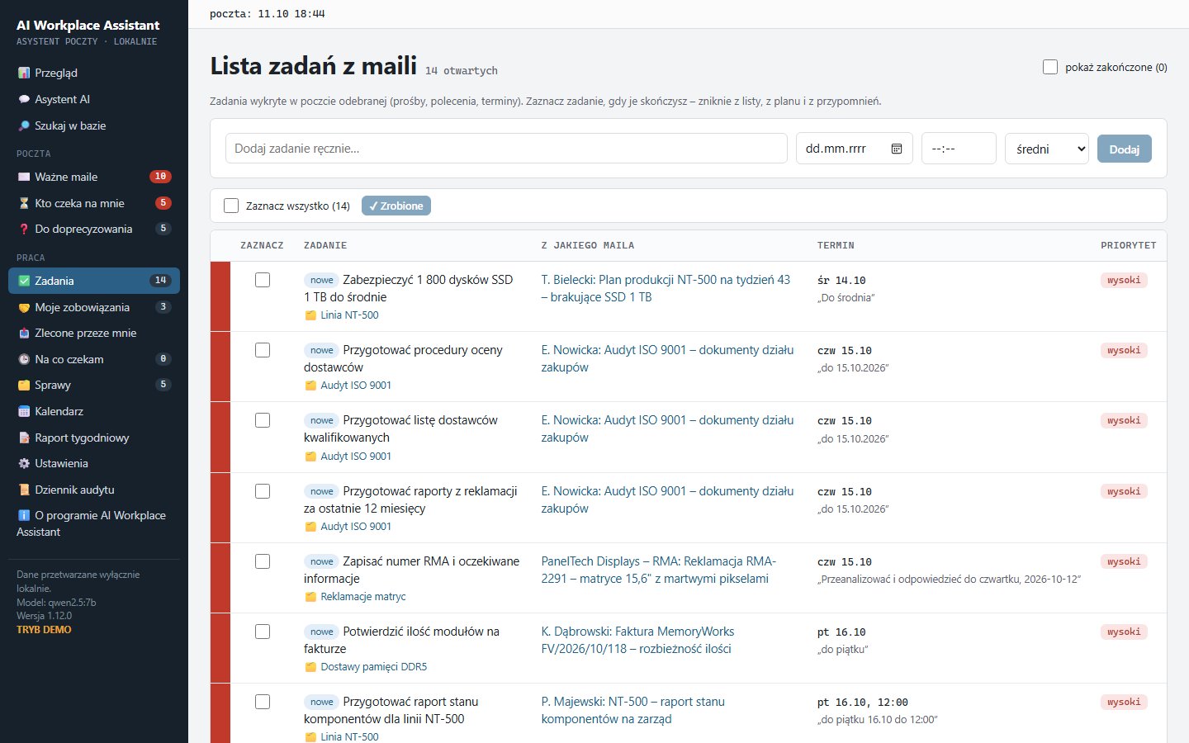The width and height of the screenshot is (1189, 743).
Task: Open Raport tygodniowy from the sidebar
Action: [94, 438]
